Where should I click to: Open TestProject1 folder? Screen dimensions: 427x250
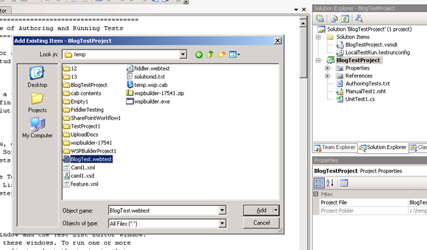click(x=81, y=126)
